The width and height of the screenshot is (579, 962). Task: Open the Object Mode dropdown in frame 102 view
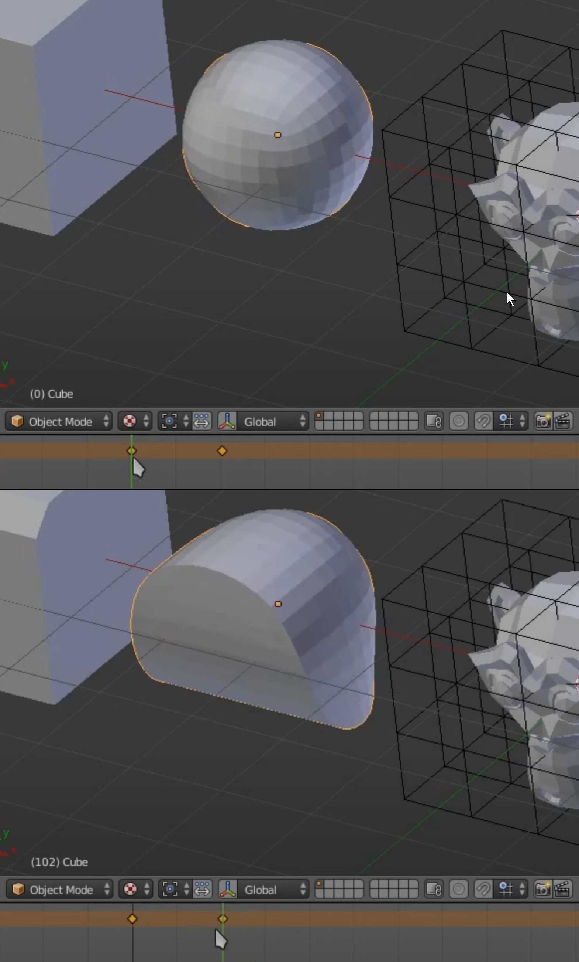[60, 890]
